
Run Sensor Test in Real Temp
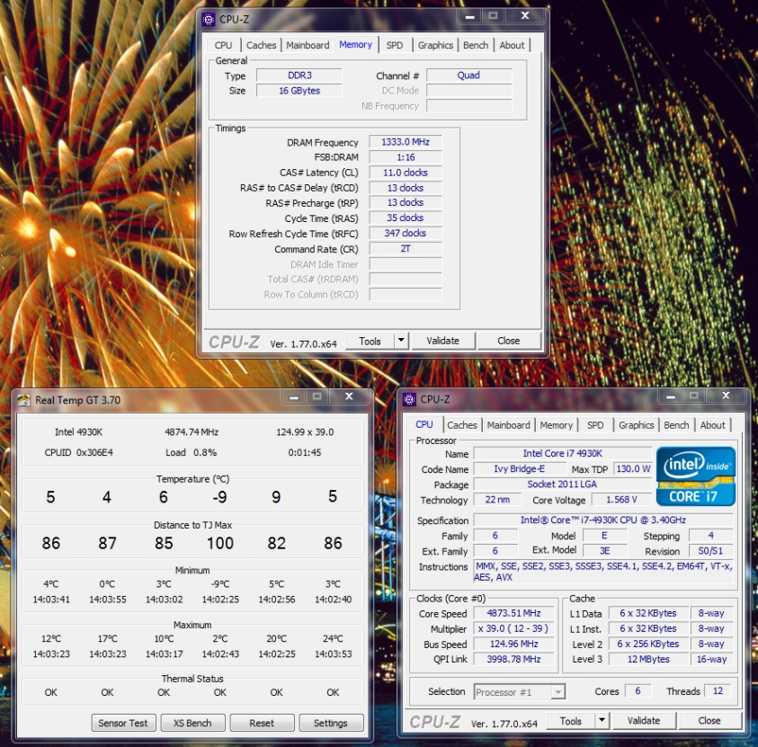coord(123,723)
